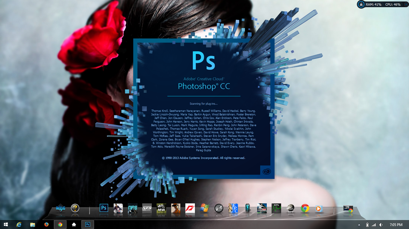Click the RAM: 41% readout
409x229 pixels.
point(374,4)
